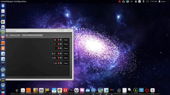Viewport: 170px width, 95px height.
Task: Open the green equalizer monitor launcher icon
Action: click(x=3, y=80)
